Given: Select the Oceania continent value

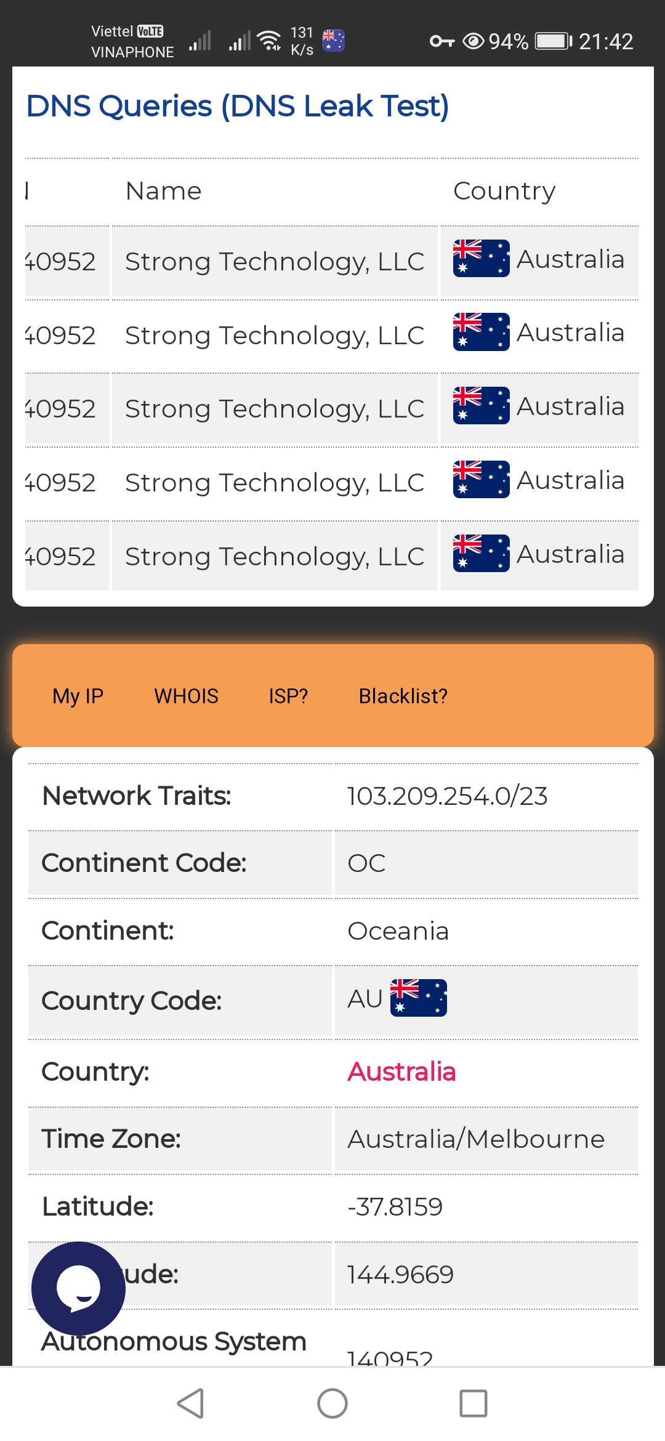Looking at the screenshot, I should tap(398, 930).
